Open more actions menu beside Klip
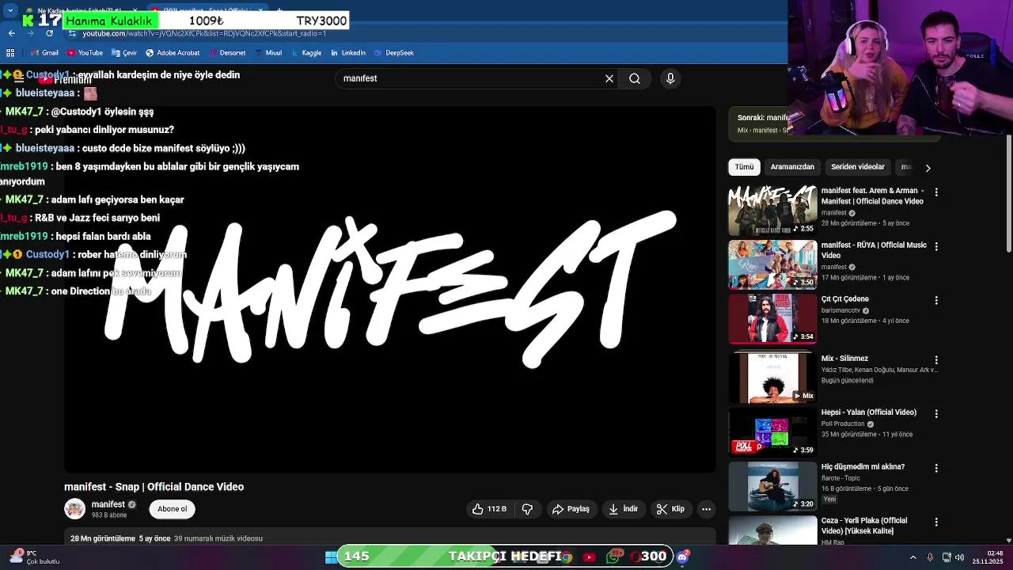The width and height of the screenshot is (1013, 570). [706, 509]
